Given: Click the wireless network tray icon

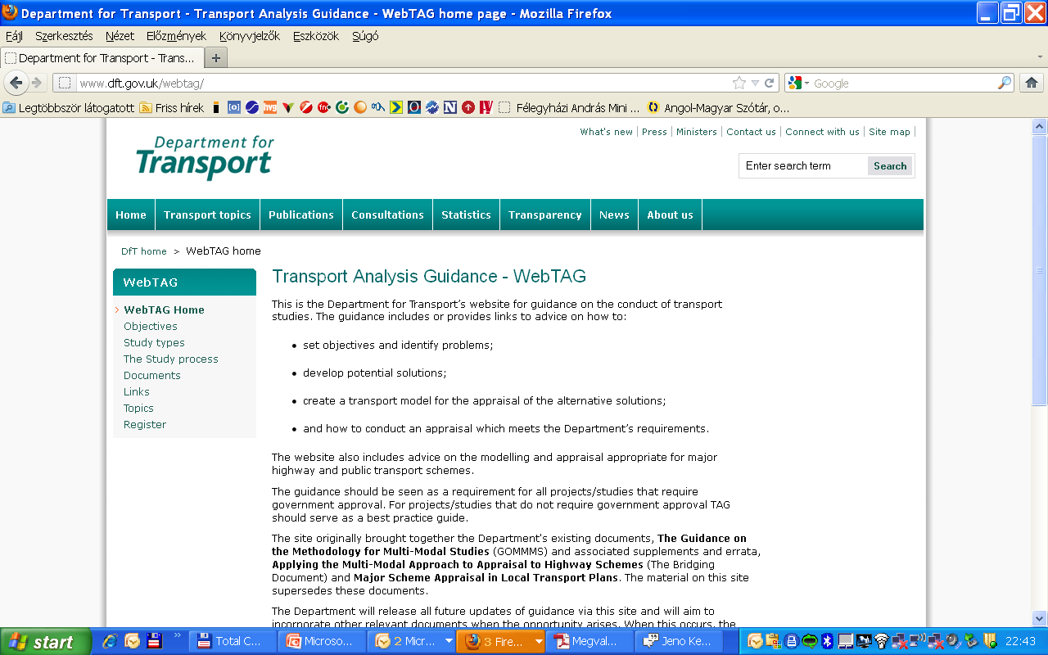Looking at the screenshot, I should (x=882, y=641).
